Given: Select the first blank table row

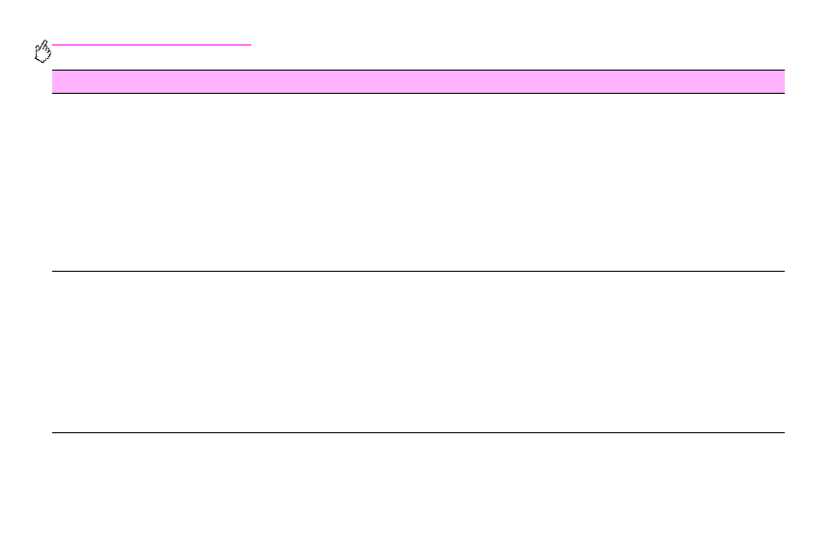Looking at the screenshot, I should tap(417, 182).
